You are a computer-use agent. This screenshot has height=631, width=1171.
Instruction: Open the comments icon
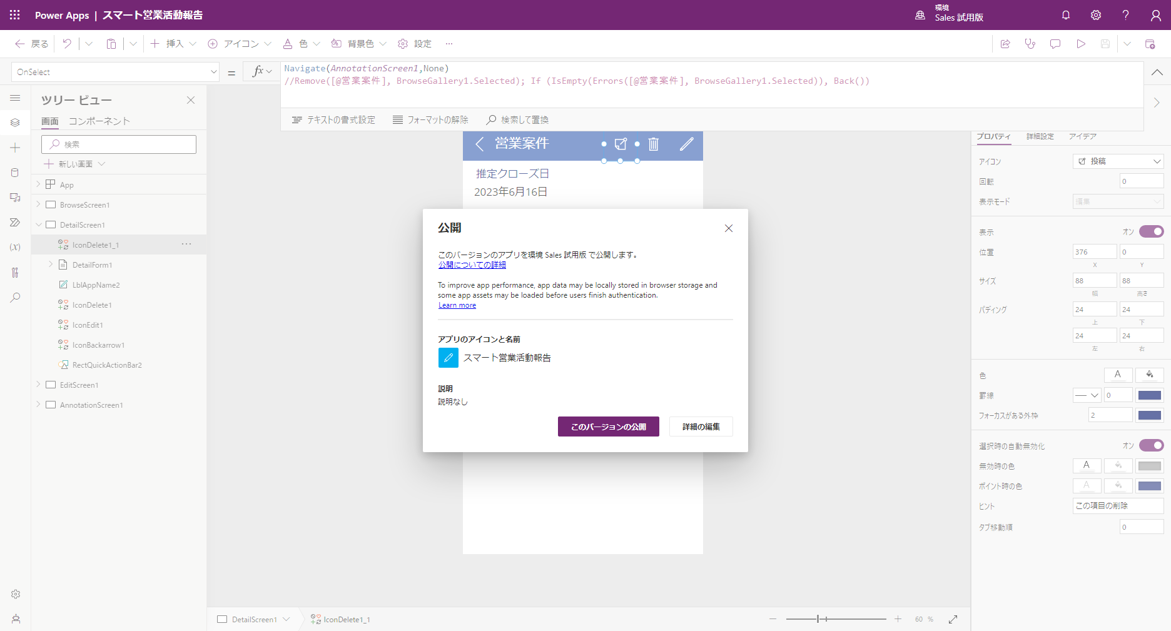pos(1055,44)
